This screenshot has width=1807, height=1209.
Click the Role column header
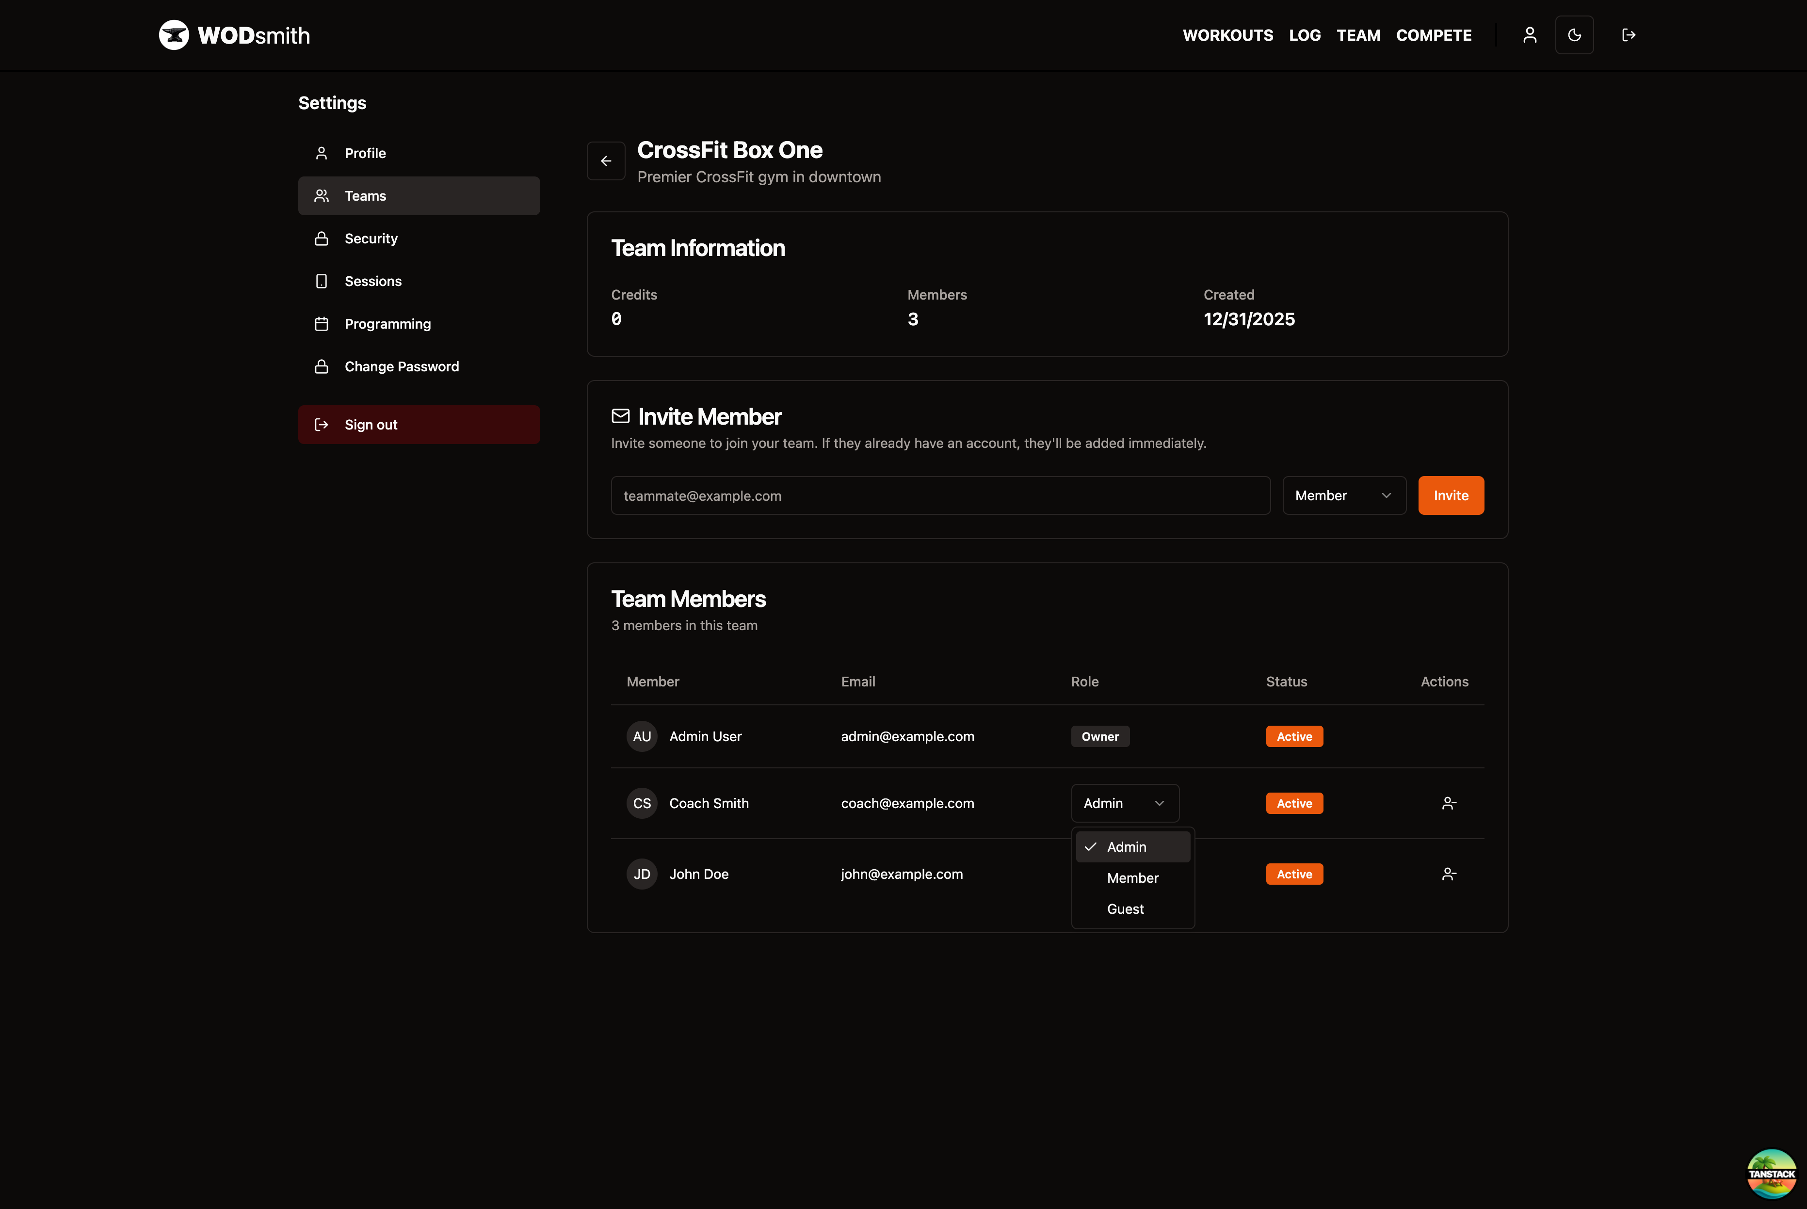(x=1084, y=682)
